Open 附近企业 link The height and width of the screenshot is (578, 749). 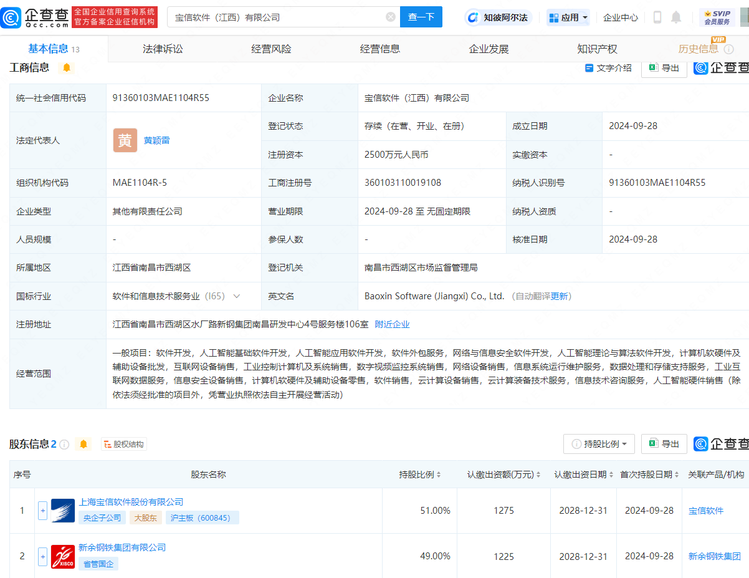[392, 324]
